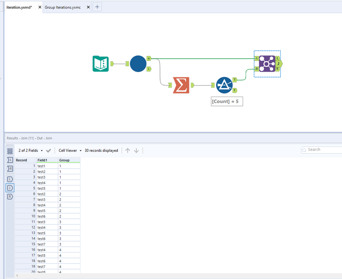
Task: Select Field1 cell in record 1
Action: [x=47, y=166]
